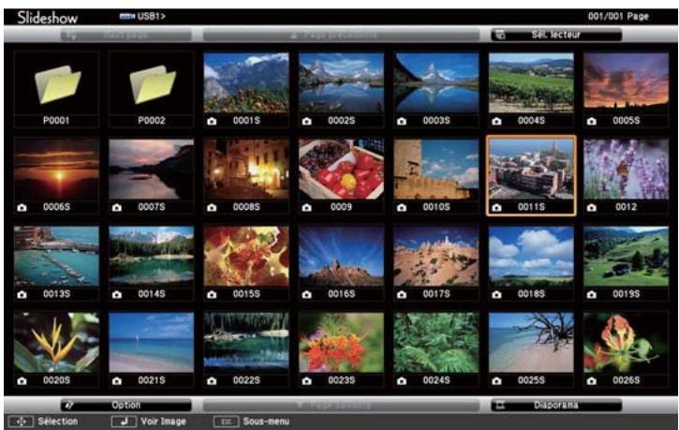The image size is (679, 430).
Task: Click the camera icon beside 0009
Action: [x=306, y=208]
